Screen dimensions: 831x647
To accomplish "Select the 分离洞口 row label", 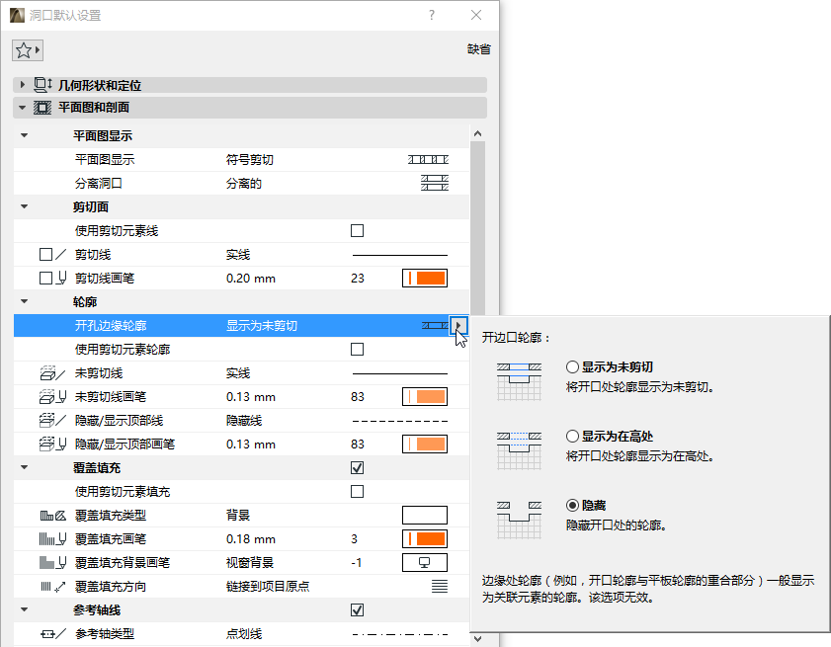I will point(99,184).
